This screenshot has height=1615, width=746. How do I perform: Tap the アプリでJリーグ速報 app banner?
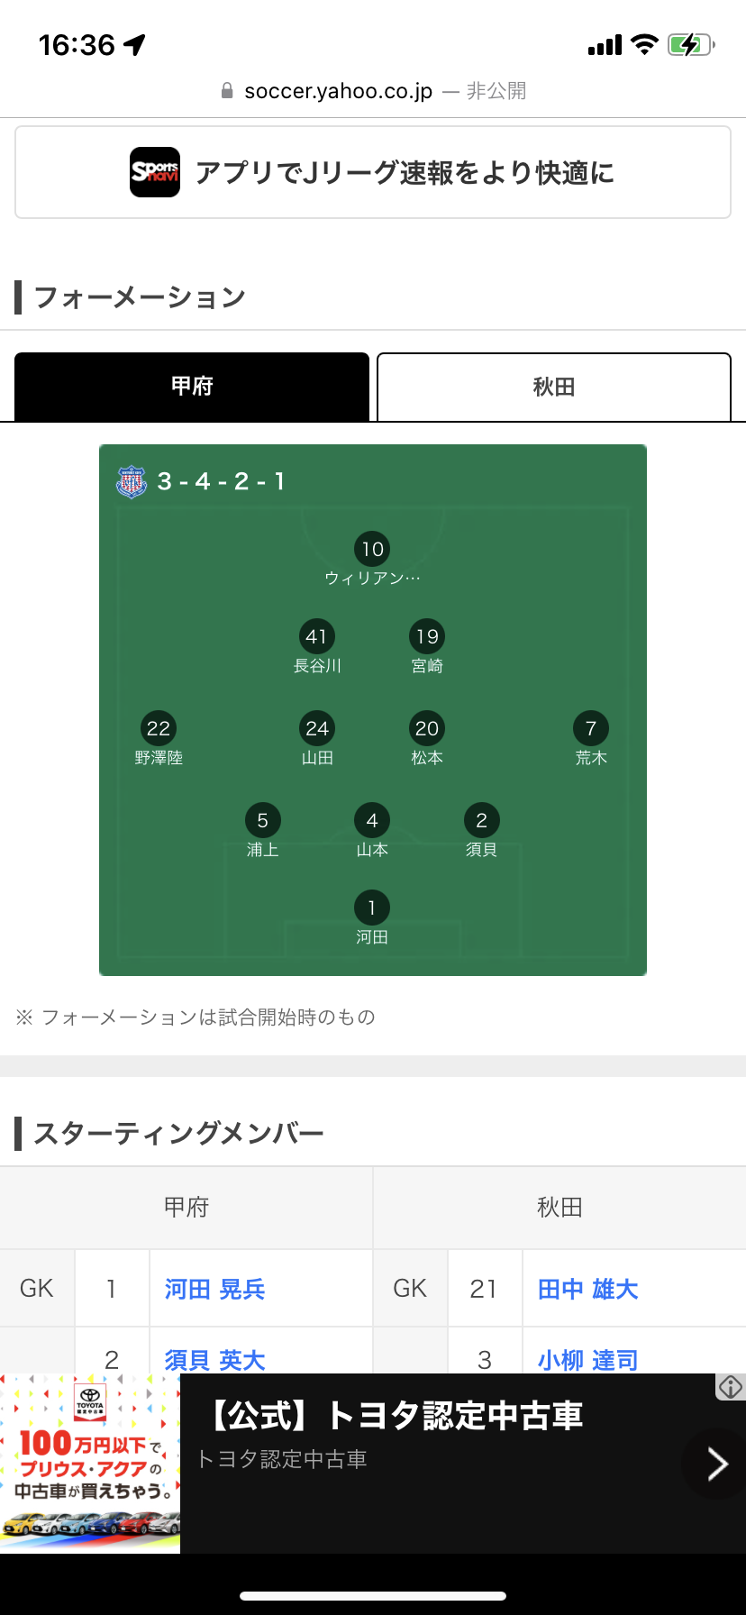373,172
